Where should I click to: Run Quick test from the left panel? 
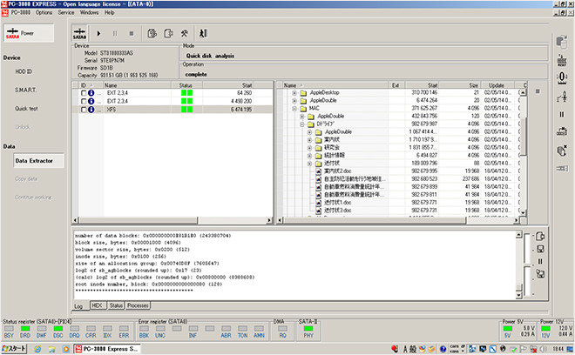[x=26, y=109]
